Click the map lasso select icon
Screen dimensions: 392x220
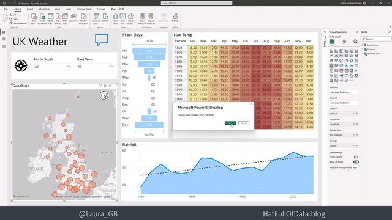point(104,95)
